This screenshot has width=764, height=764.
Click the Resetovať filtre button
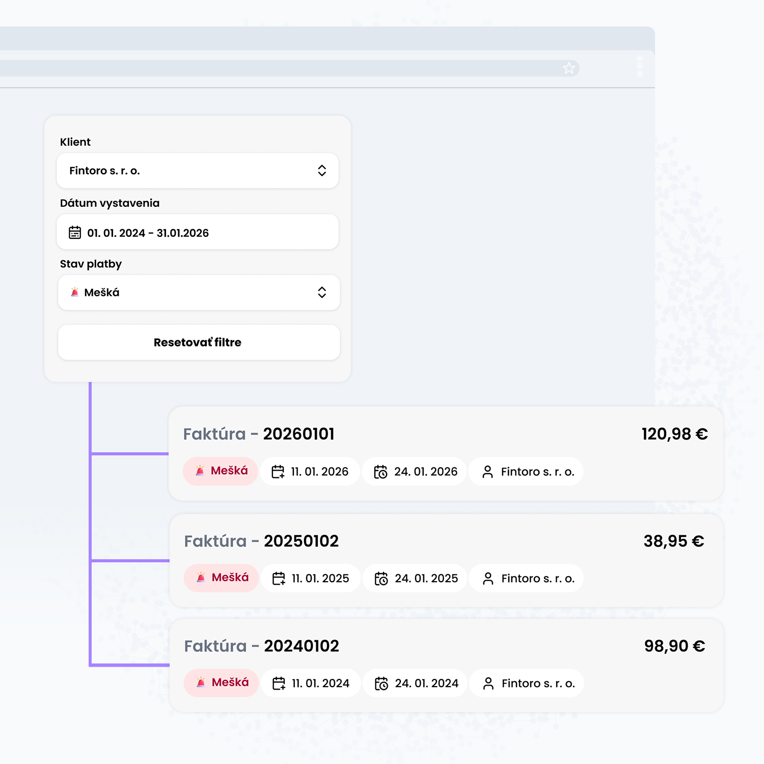(x=199, y=342)
